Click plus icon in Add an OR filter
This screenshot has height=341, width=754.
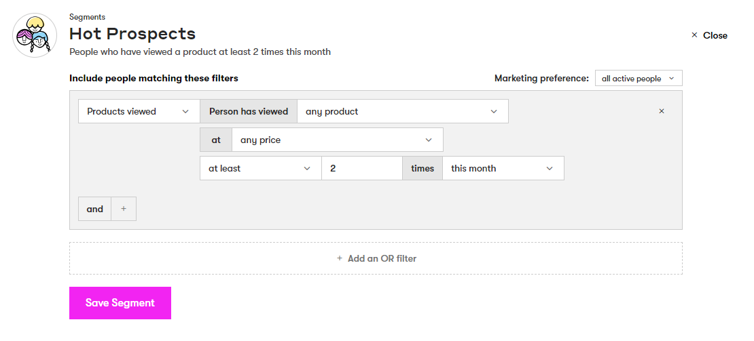pos(340,258)
